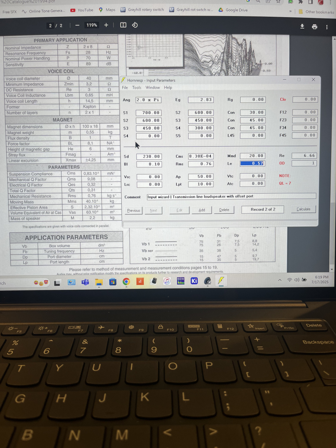Screen dimensions: 336x448
Task: Click the PDF download icon
Action: tap(302, 27)
